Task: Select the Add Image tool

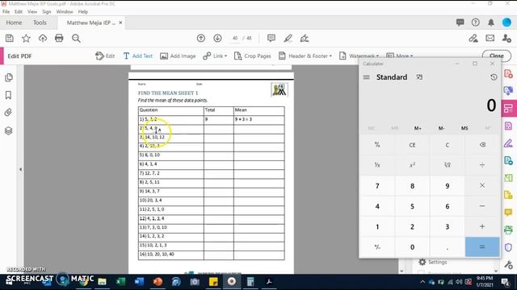Action: [x=178, y=56]
